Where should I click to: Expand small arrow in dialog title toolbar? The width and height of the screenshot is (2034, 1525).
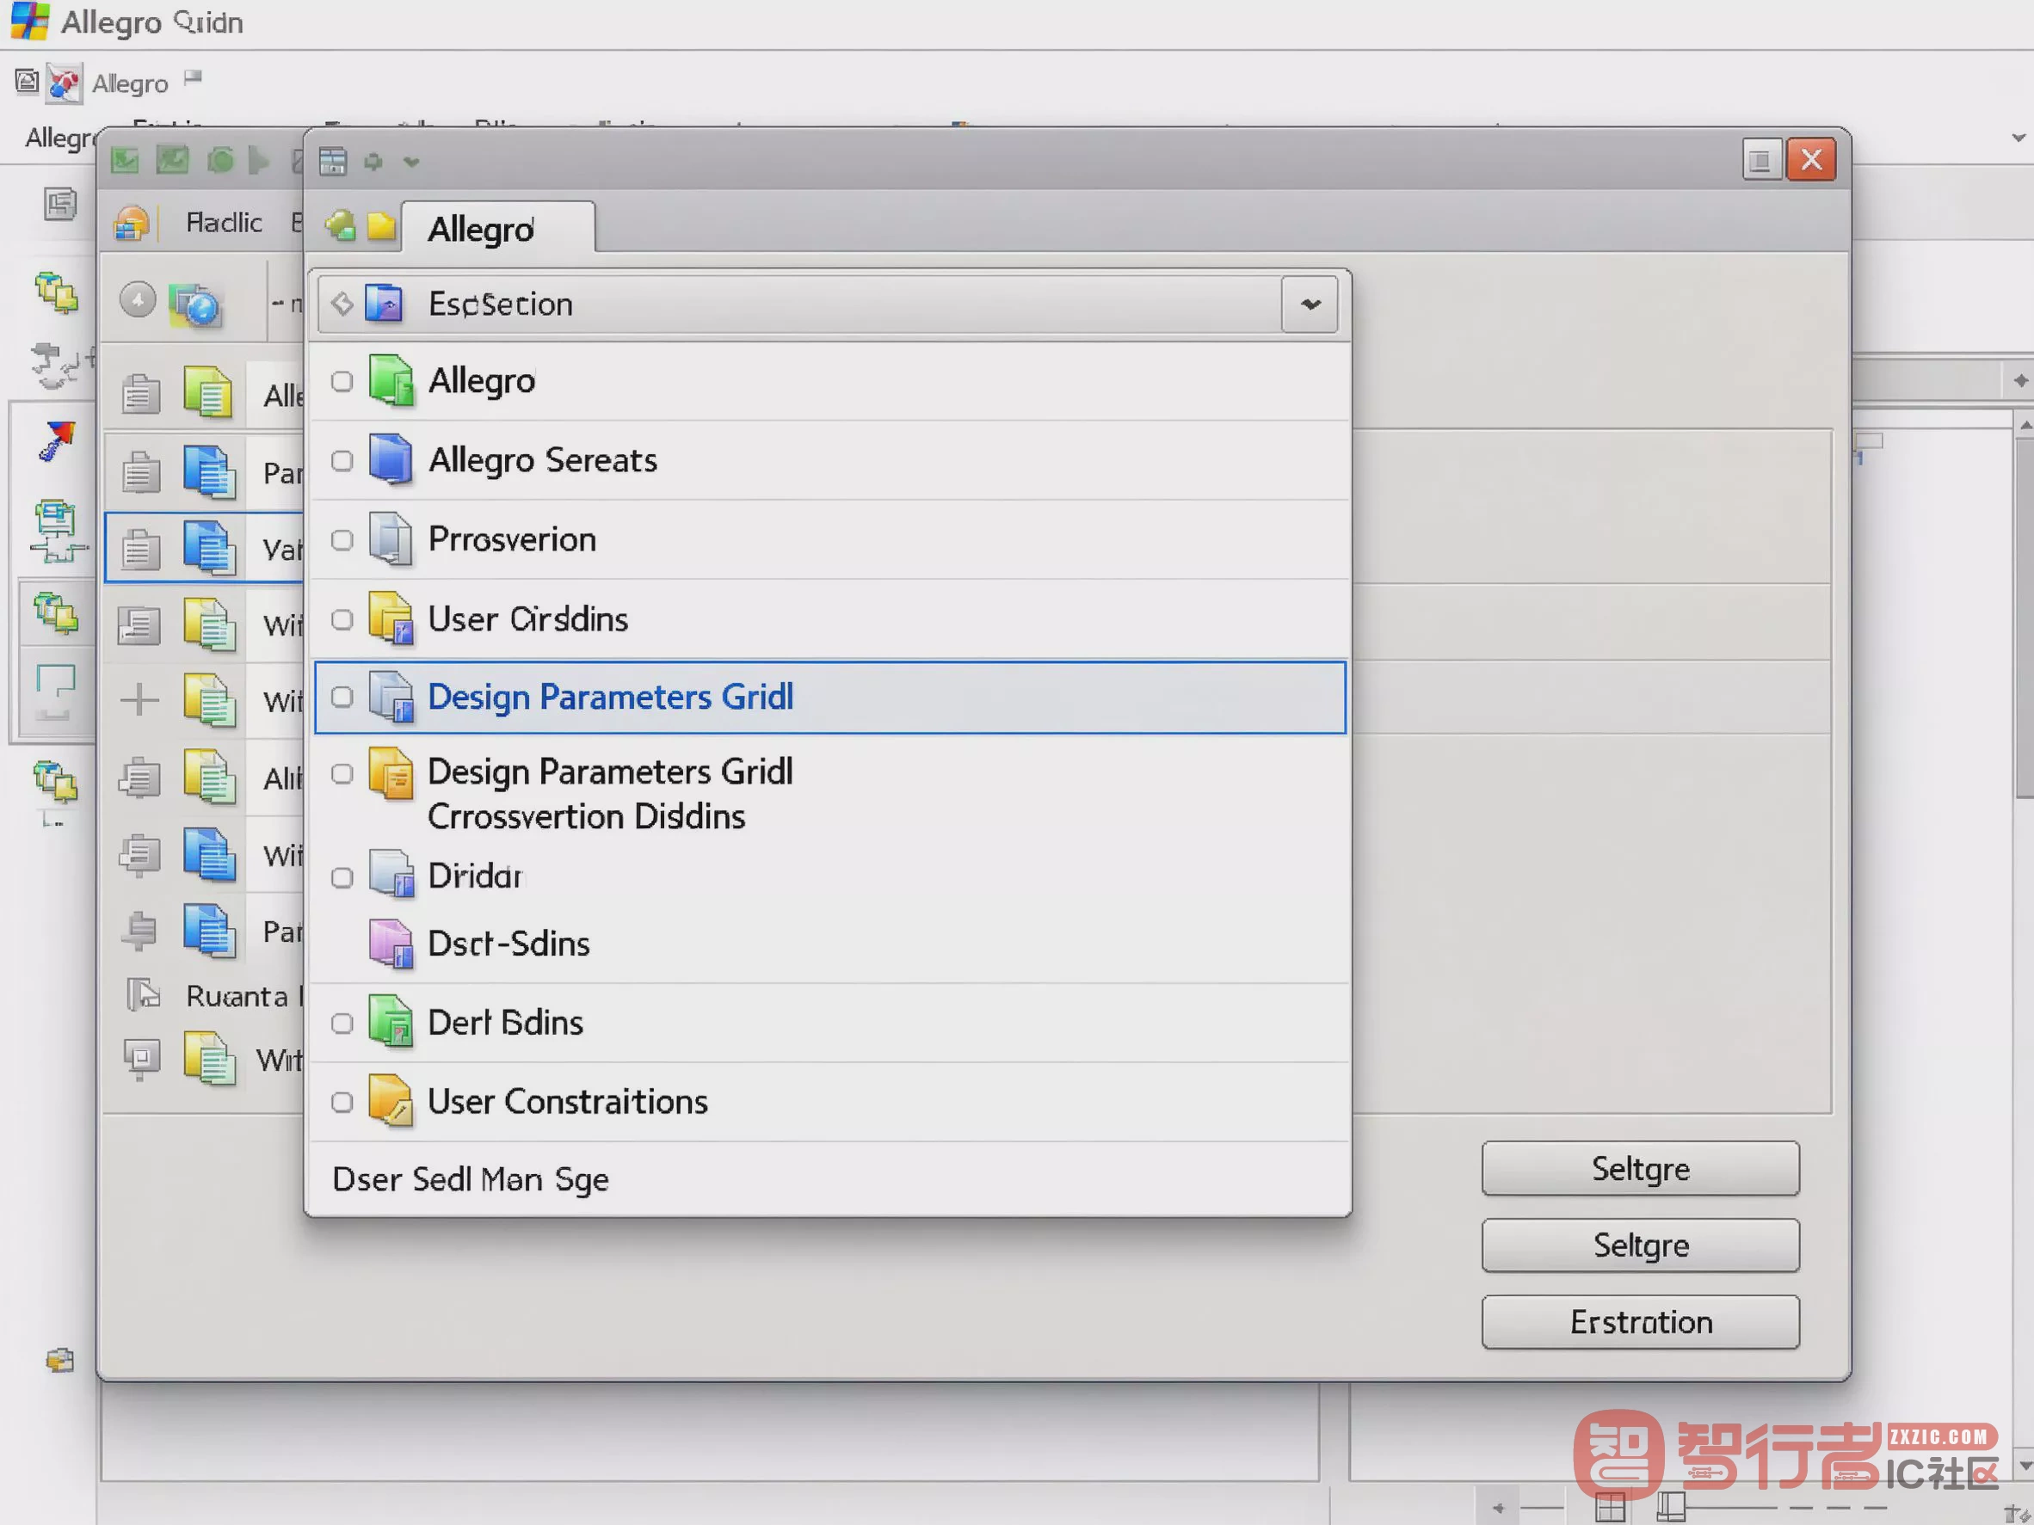click(411, 163)
